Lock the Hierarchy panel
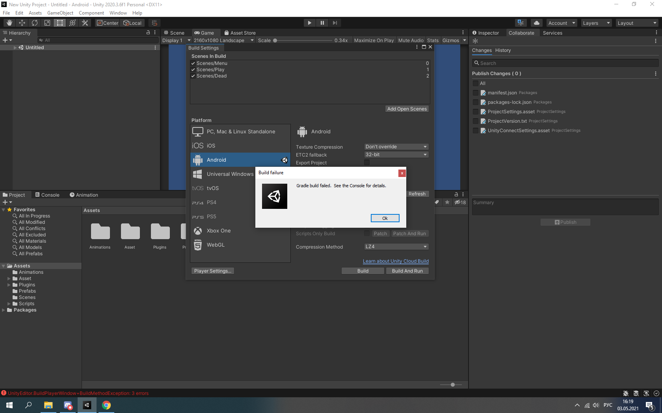662x413 pixels. [x=148, y=33]
